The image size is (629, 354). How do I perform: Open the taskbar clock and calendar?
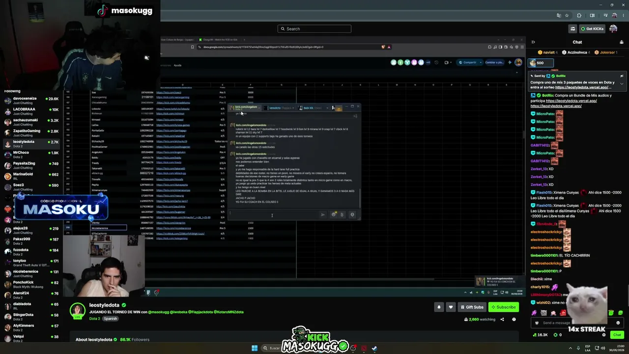click(x=617, y=348)
